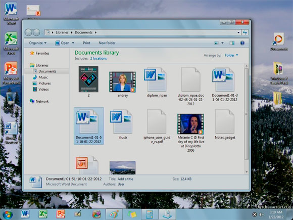Select the illustr Shortcut desktop icon
This screenshot has width=293, height=220.
coord(11,133)
